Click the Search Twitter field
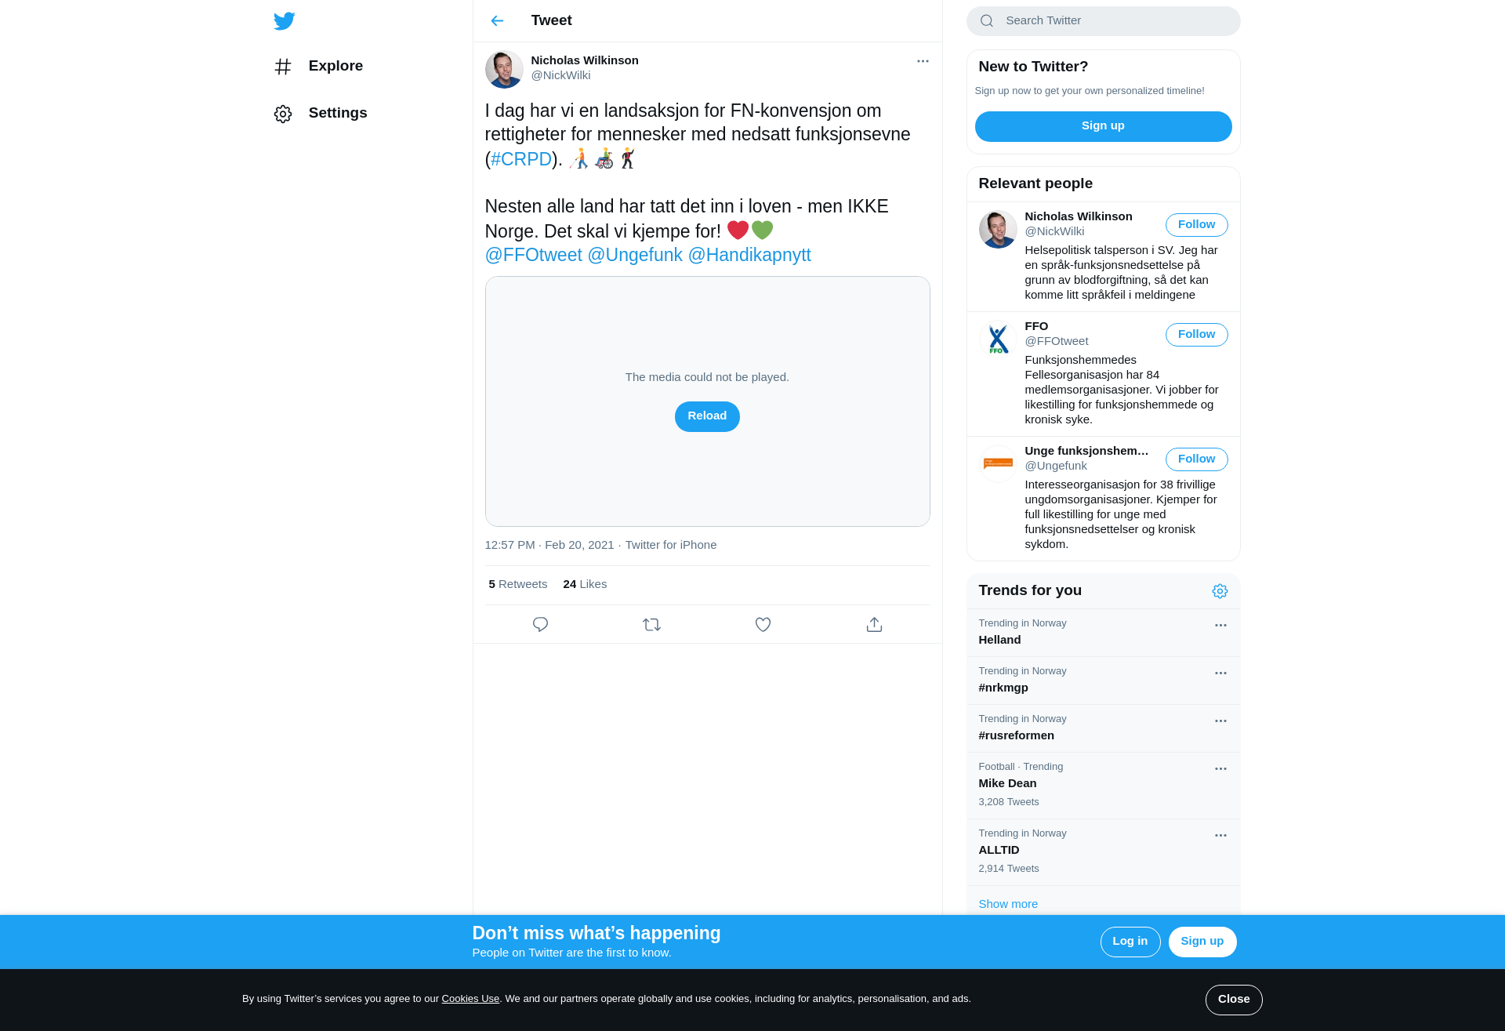 pyautogui.click(x=1103, y=21)
